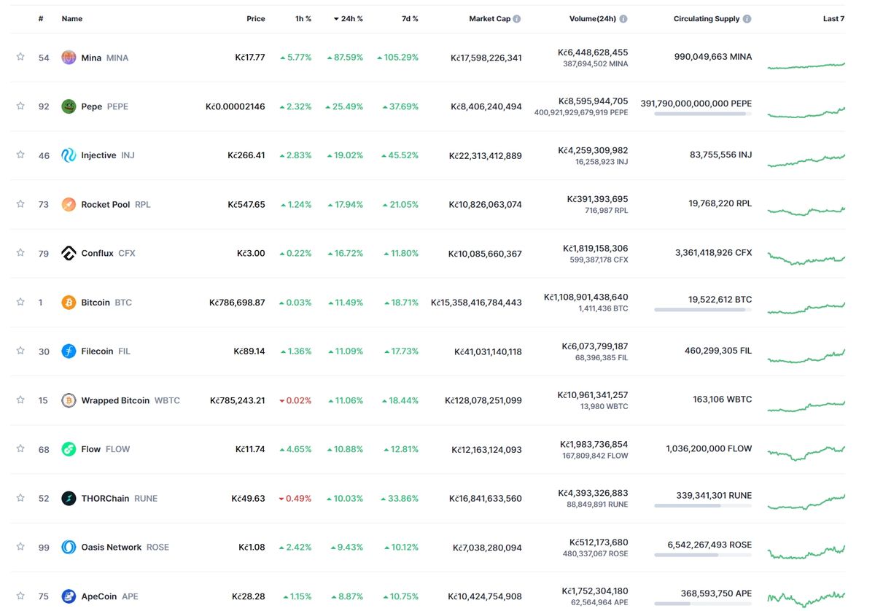
Task: Sort by Circulating Supply column header
Action: click(x=707, y=19)
